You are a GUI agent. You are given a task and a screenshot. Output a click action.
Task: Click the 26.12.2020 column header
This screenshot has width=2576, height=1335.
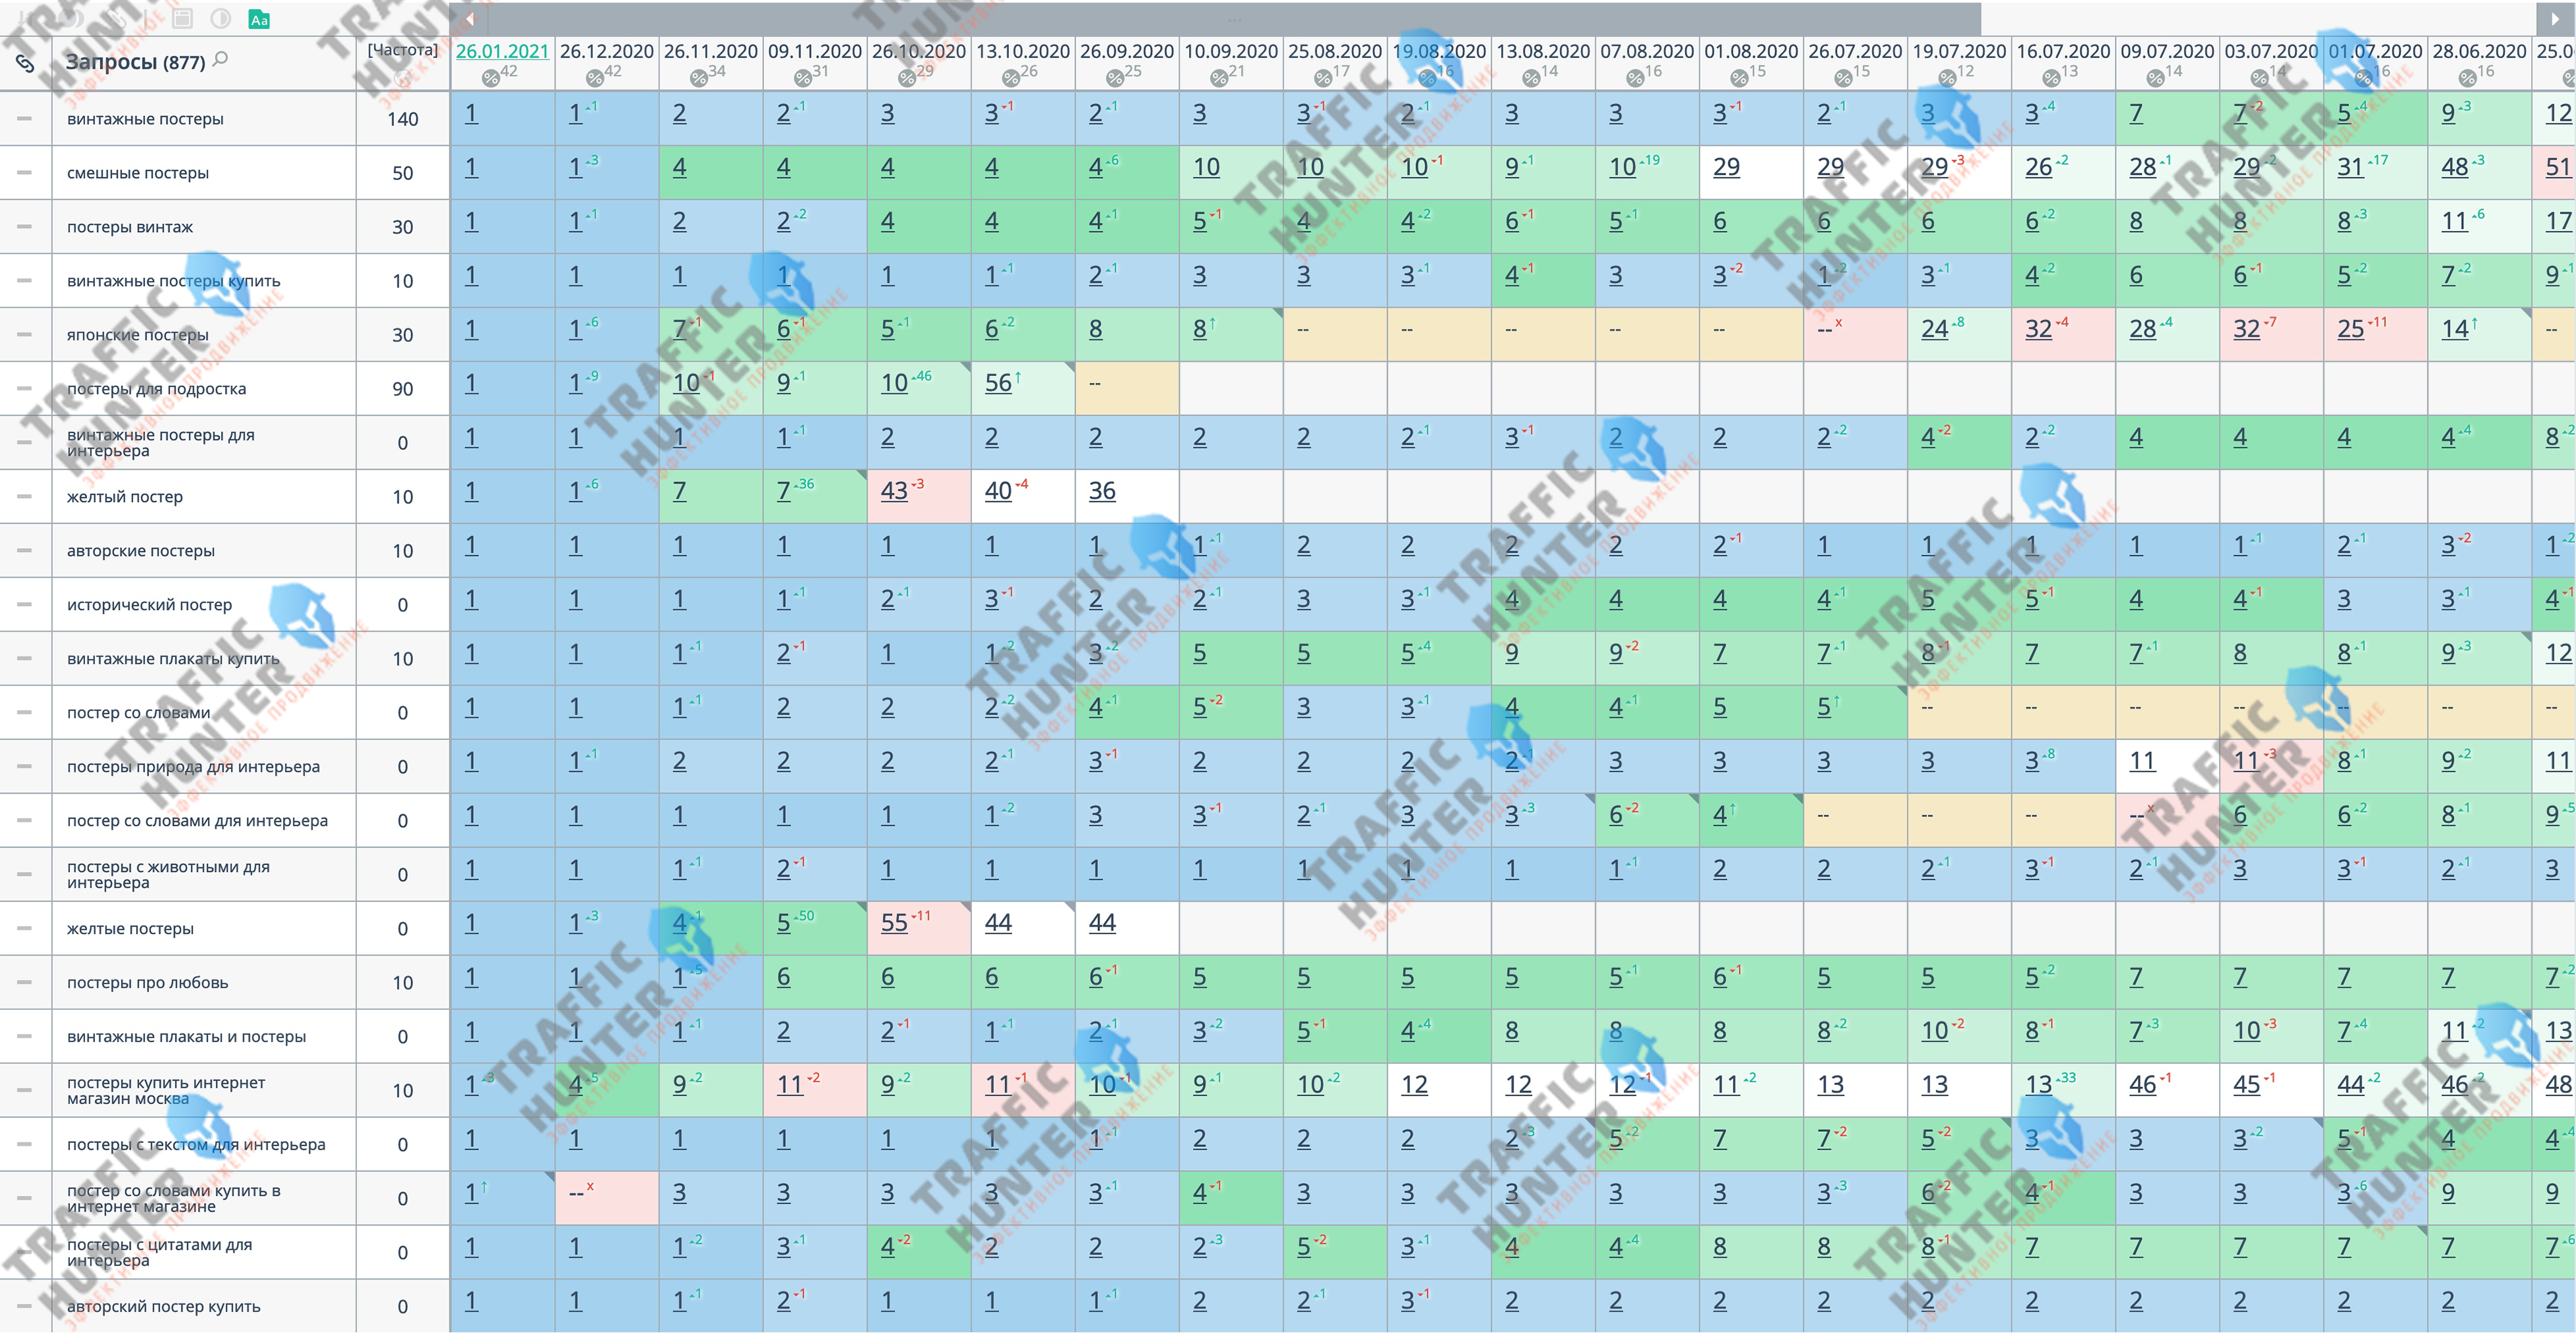pyautogui.click(x=607, y=64)
